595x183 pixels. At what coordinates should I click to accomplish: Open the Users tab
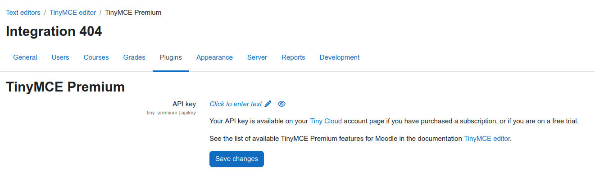point(60,57)
